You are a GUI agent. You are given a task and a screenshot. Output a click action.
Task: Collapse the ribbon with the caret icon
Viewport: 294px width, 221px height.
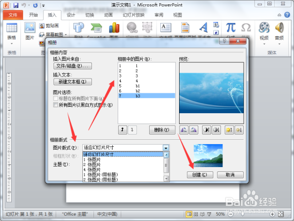280,15
